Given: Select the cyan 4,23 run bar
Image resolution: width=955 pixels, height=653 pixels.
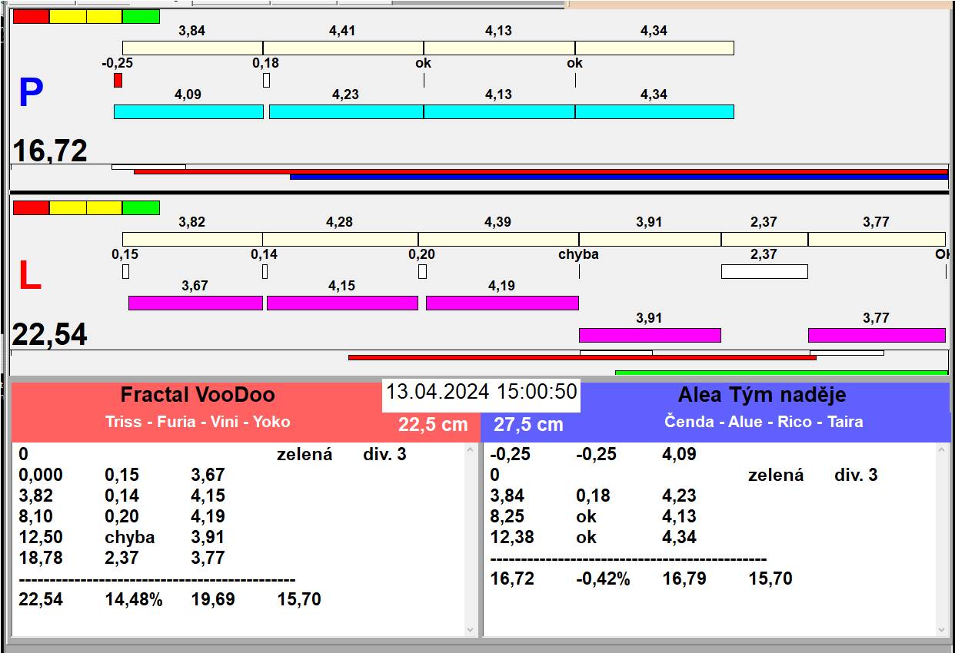Looking at the screenshot, I should pos(346,111).
